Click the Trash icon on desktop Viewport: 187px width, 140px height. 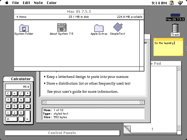point(175,29)
